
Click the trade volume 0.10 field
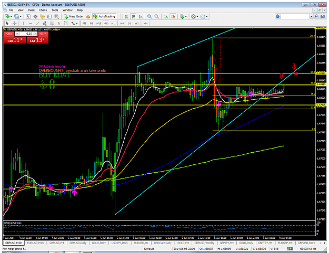pyautogui.click(x=26, y=34)
